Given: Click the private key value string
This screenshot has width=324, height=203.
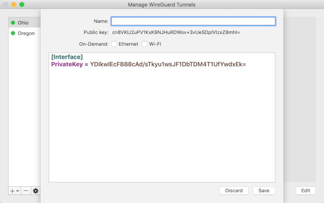Looking at the screenshot, I should [x=168, y=64].
